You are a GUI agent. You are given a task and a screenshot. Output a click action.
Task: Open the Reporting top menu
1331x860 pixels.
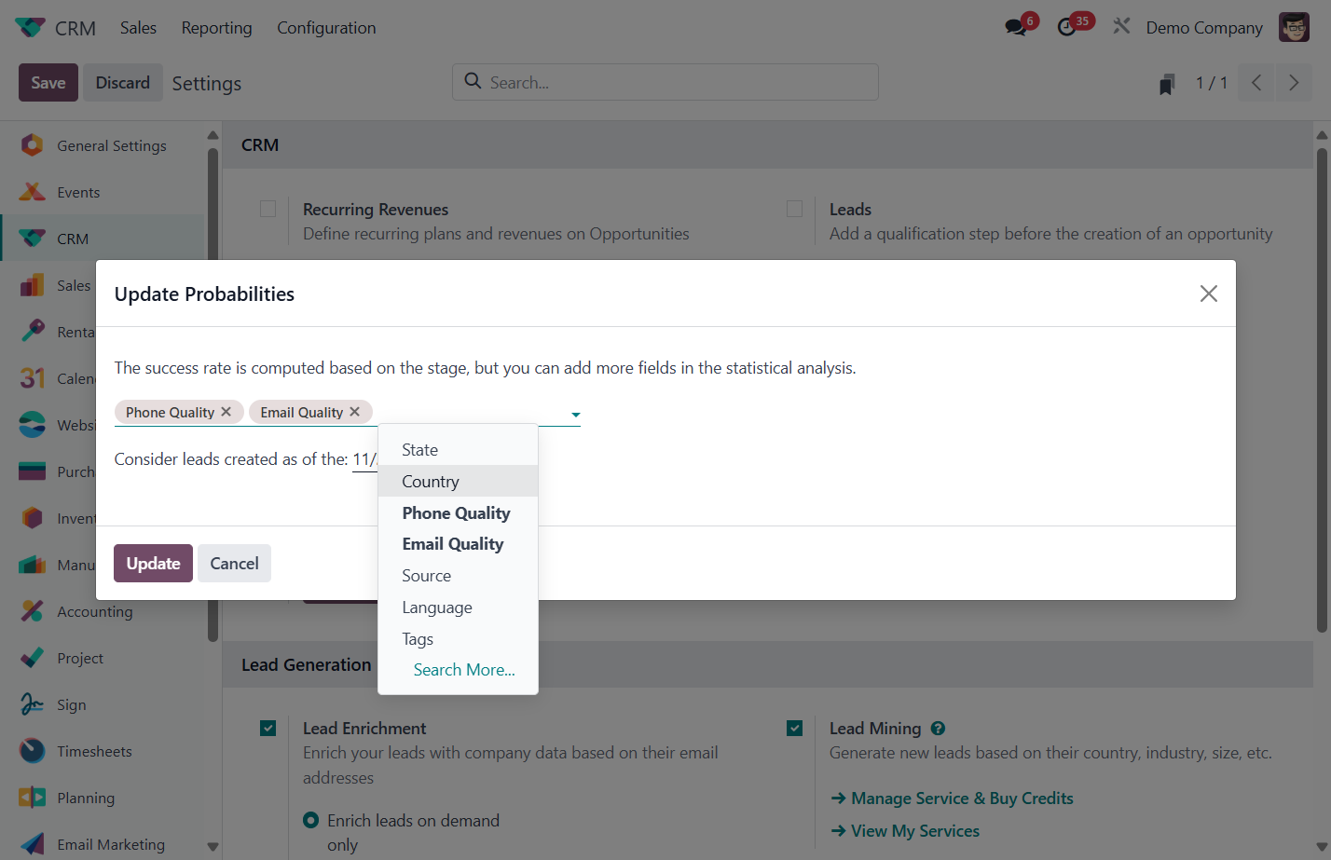tap(216, 28)
